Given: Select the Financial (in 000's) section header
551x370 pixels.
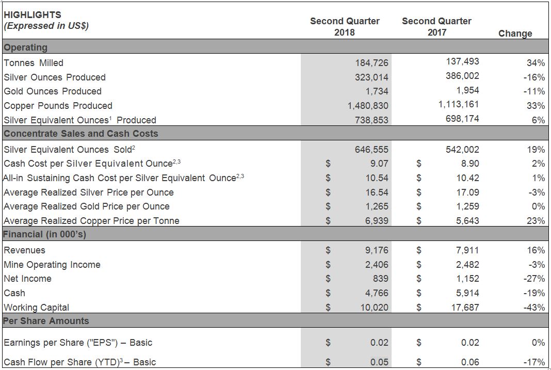Looking at the screenshot, I should pos(44,234).
